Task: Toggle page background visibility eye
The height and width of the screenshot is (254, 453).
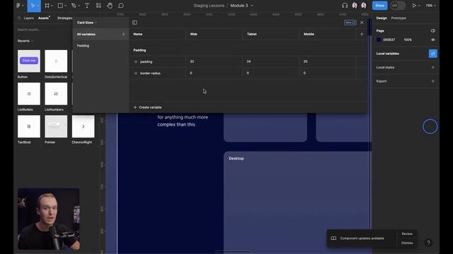Action: coord(432,40)
